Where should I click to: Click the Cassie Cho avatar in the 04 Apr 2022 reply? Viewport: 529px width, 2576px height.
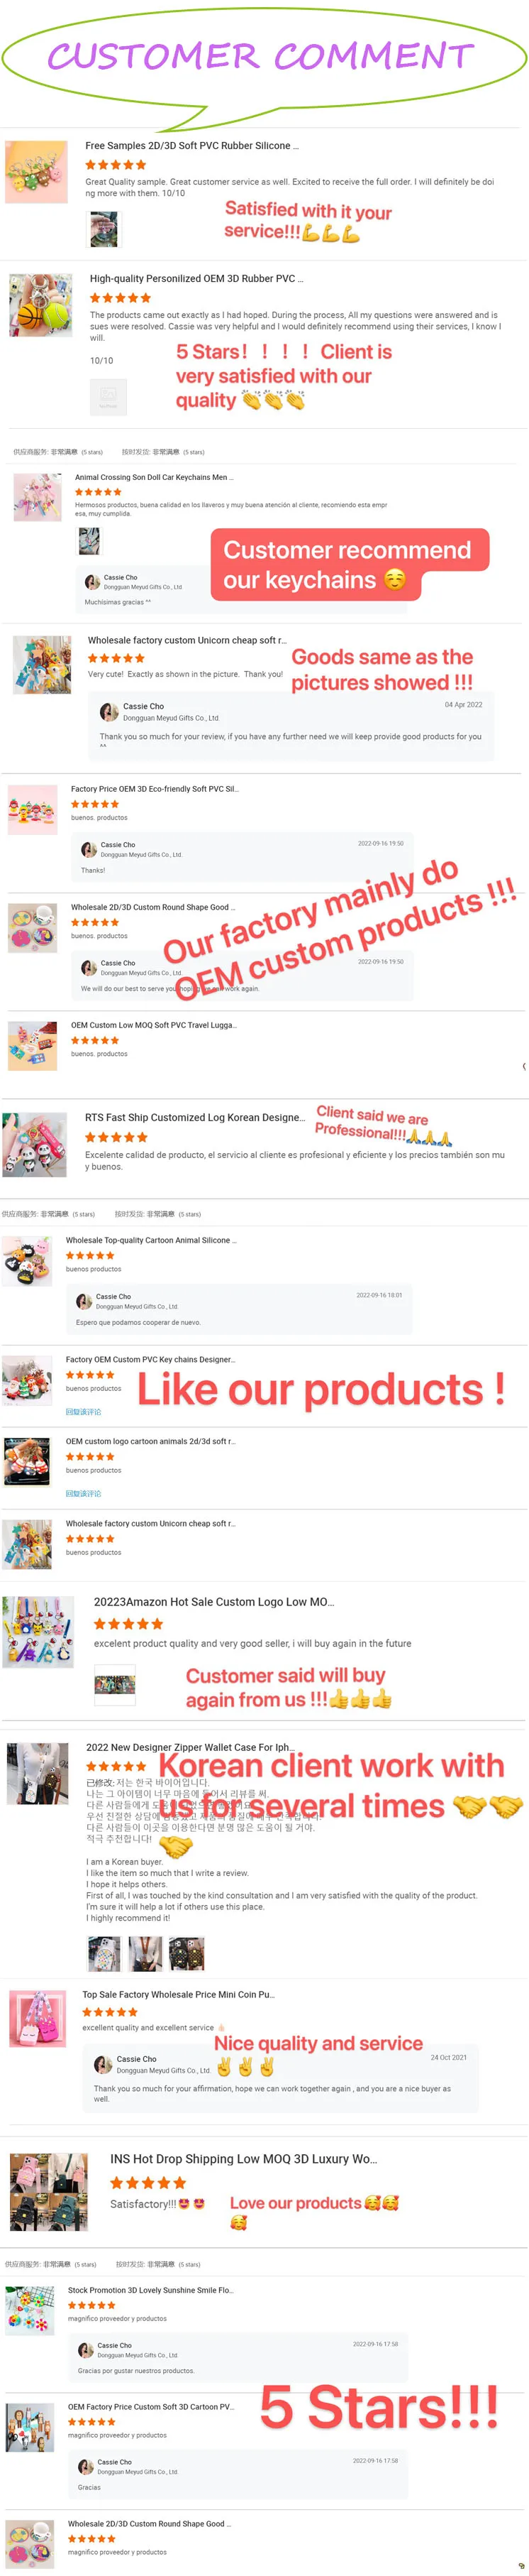point(108,712)
